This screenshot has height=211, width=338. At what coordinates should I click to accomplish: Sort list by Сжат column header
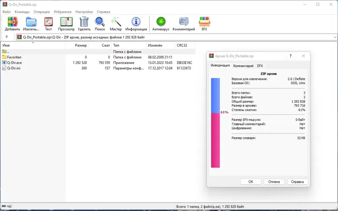100,45
